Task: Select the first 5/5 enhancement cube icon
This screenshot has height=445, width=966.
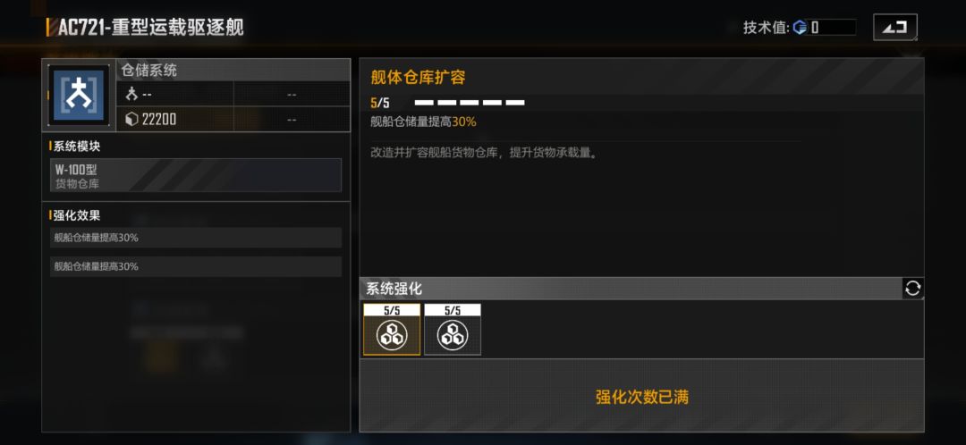Action: (392, 330)
